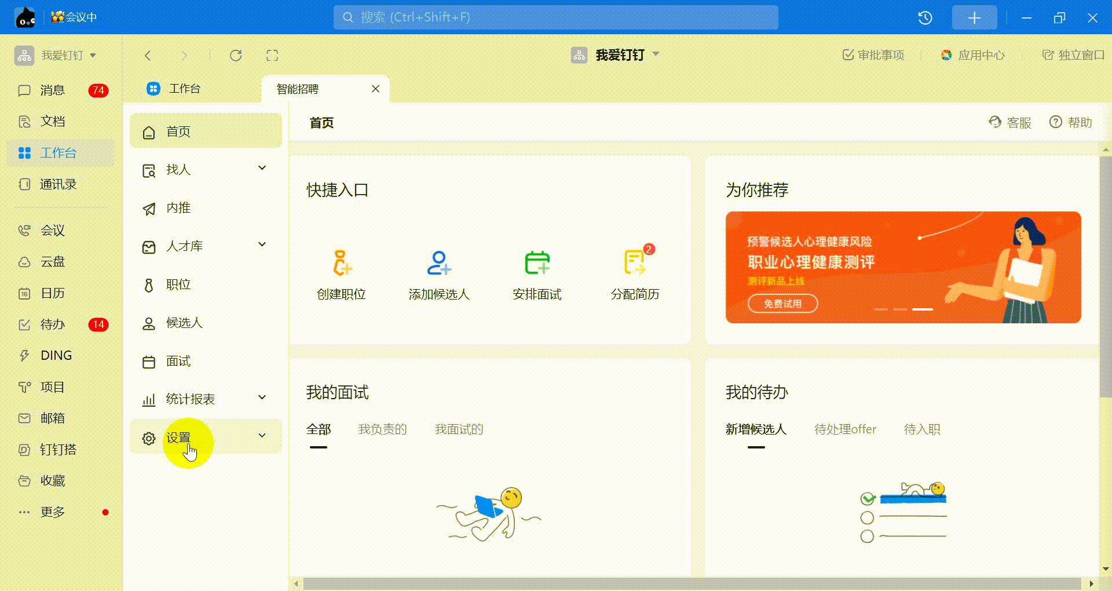Screen dimensions: 1112x591
Task: Expand the 找人 submenu
Action: coord(262,169)
